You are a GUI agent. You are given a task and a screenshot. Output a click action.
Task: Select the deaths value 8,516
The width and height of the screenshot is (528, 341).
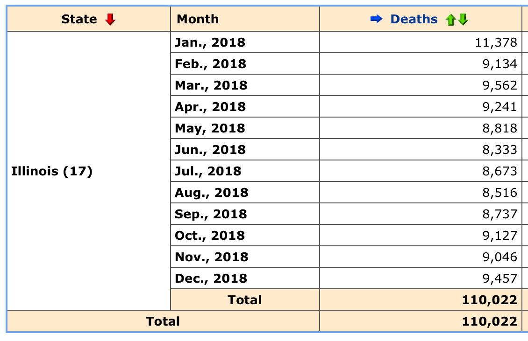point(499,193)
